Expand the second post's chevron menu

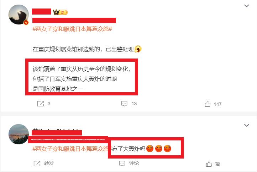pyautogui.click(x=247, y=125)
